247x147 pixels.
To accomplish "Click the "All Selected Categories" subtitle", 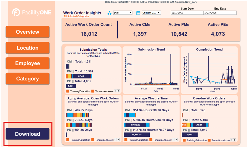I will (77, 16).
